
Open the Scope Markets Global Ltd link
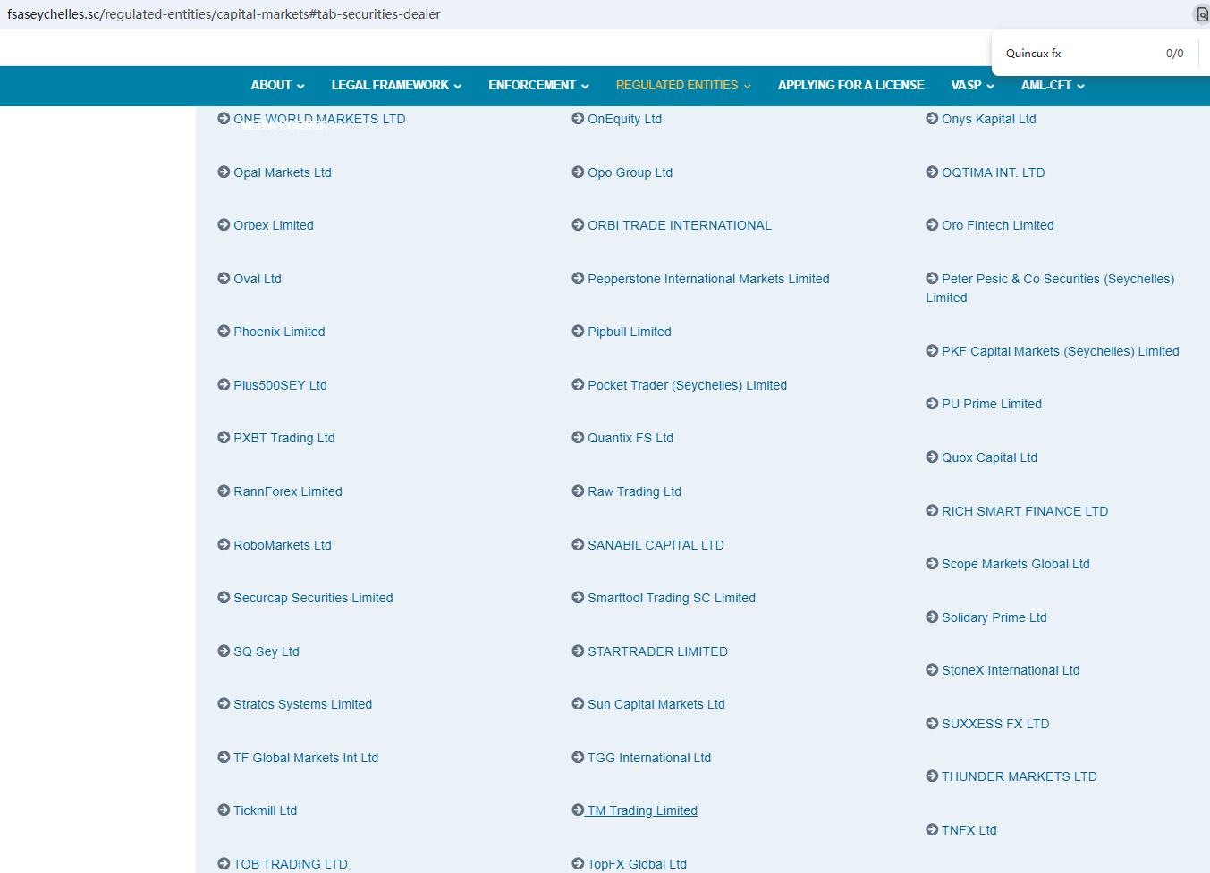click(1015, 564)
